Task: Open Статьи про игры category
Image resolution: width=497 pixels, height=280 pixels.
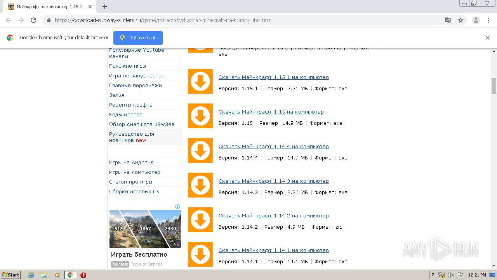Action: tap(130, 182)
